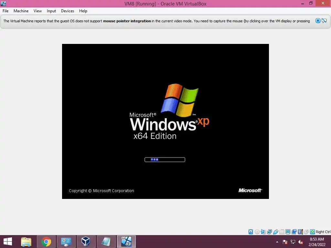Click the audio indicator status icon
This screenshot has height=248, width=331.
[x=263, y=232]
